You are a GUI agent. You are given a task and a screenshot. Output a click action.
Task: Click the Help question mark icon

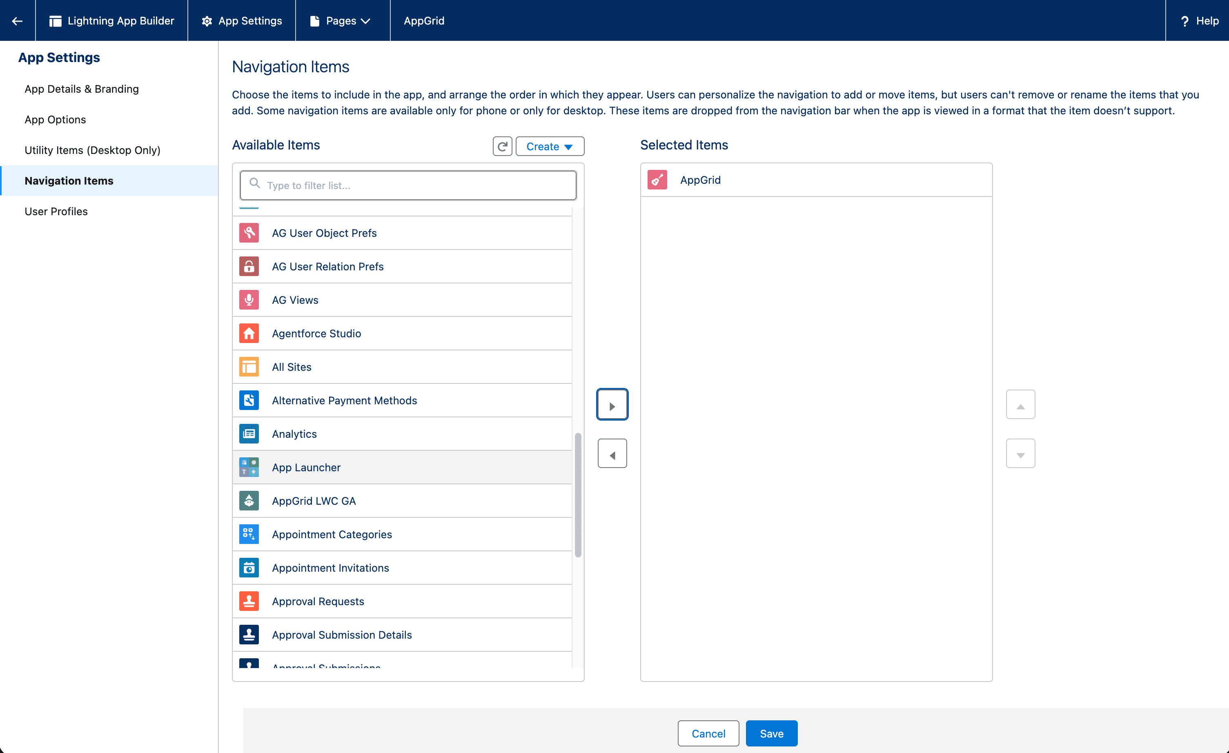(x=1184, y=21)
